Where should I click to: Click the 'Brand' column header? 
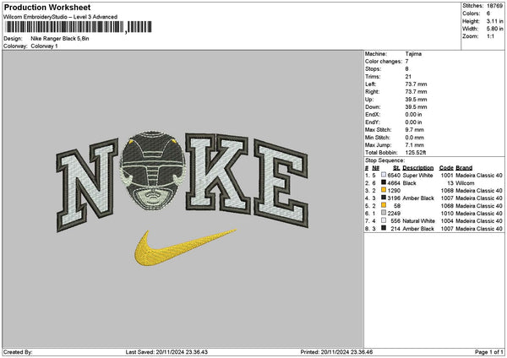click(464, 168)
